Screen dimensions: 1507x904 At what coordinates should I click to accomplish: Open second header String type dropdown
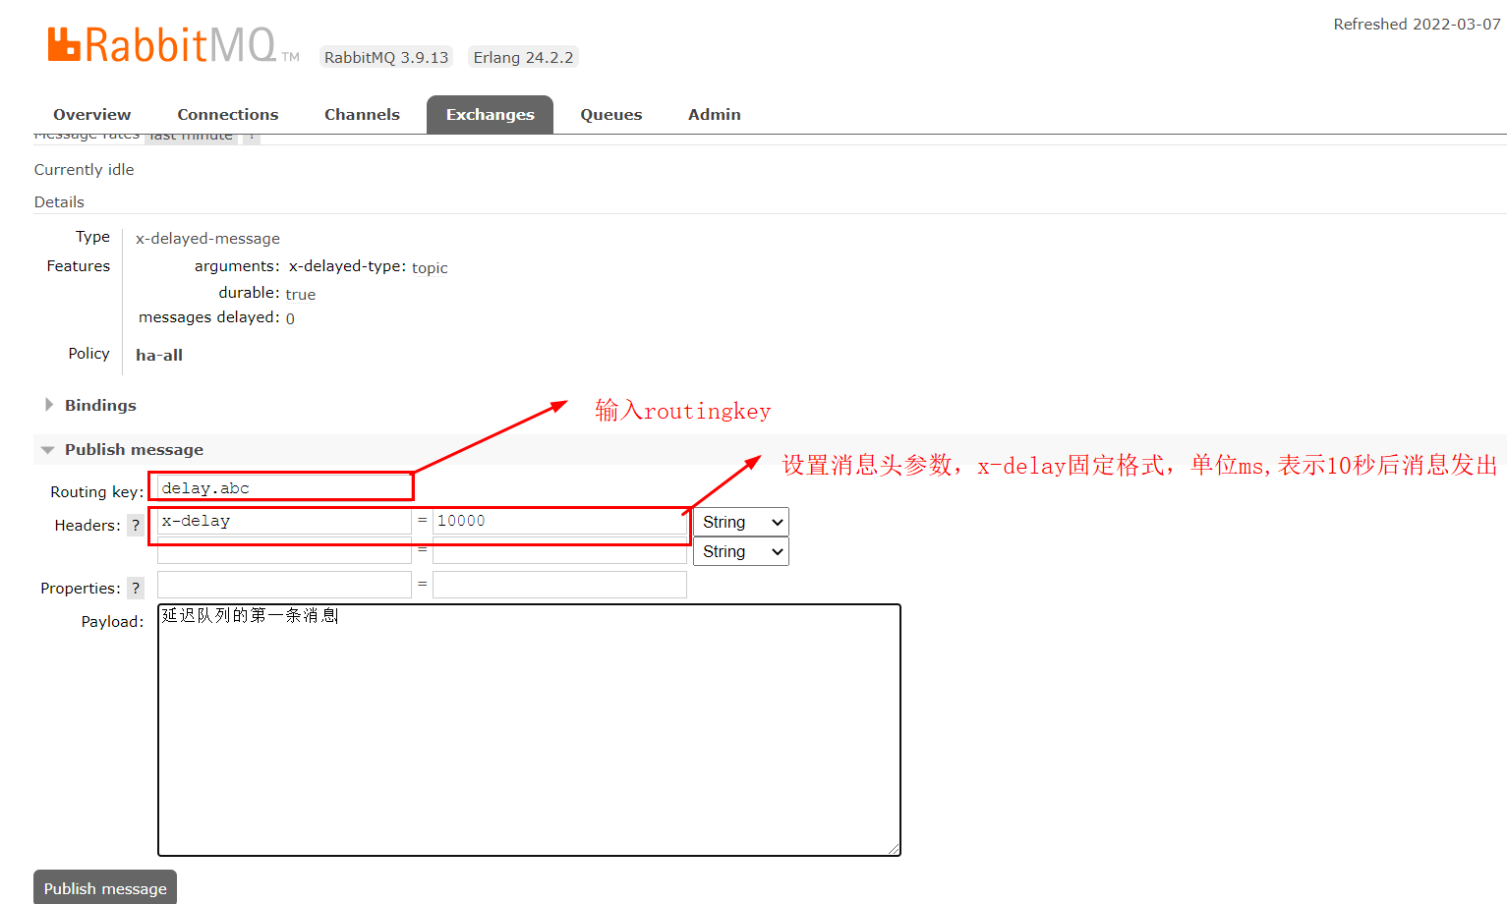pyautogui.click(x=741, y=551)
